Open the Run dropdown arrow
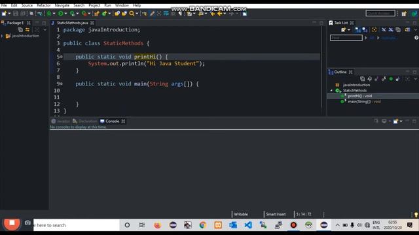Image resolution: width=419 pixels, height=235 pixels. point(65,13)
